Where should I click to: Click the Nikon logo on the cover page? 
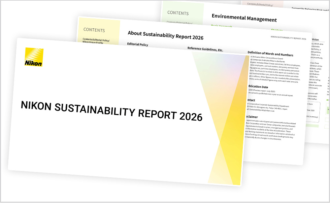(34, 57)
